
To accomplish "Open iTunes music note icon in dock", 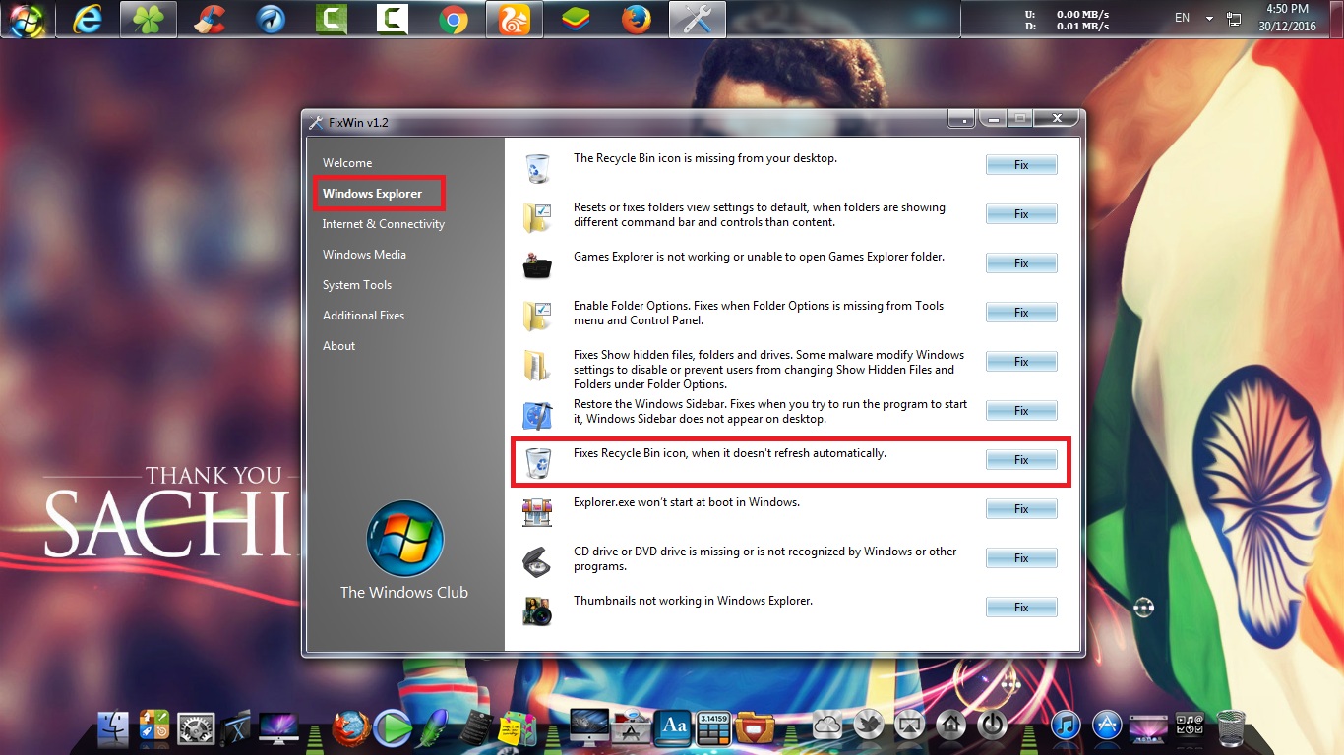I will click(1067, 726).
